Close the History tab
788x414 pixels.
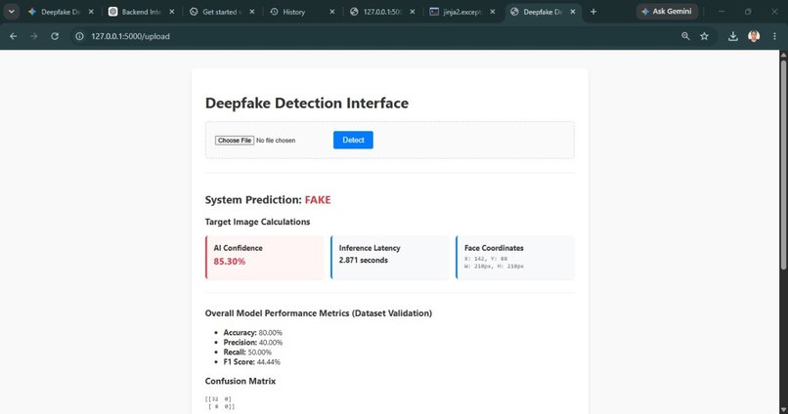pos(332,12)
